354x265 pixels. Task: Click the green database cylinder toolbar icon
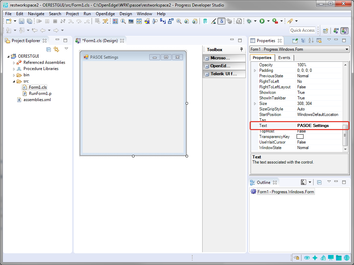point(205,21)
